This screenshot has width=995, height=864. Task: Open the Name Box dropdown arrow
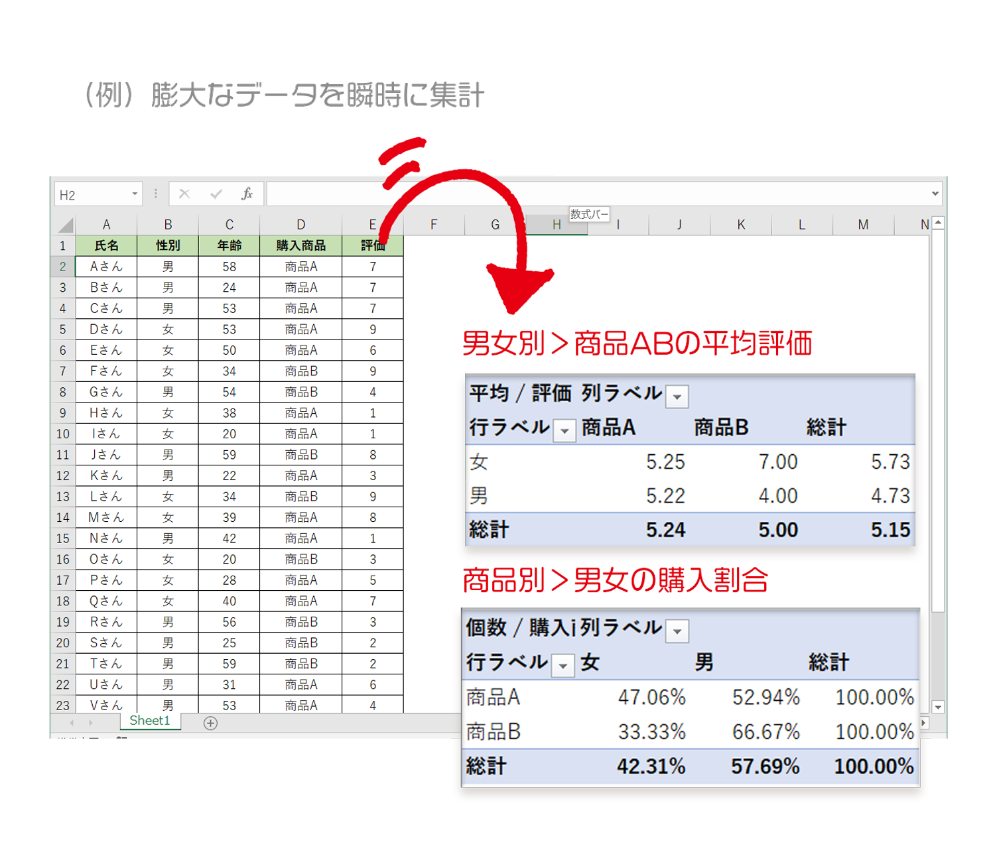click(x=135, y=194)
